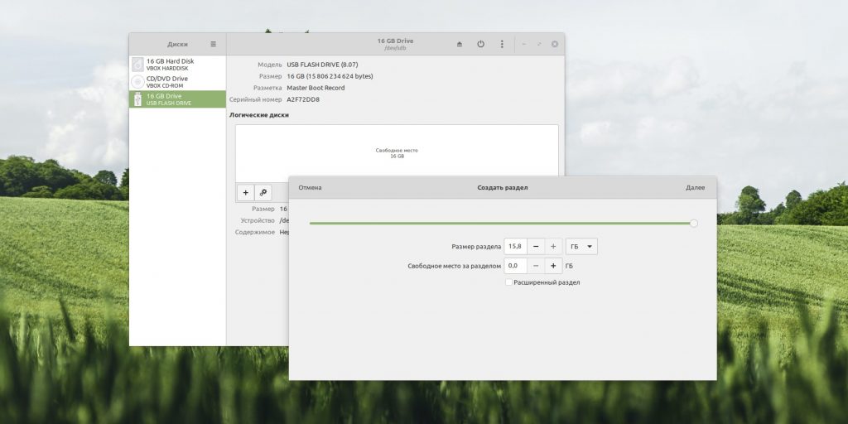Click the plus icon to add partition
This screenshot has height=424, width=848.
coord(245,192)
